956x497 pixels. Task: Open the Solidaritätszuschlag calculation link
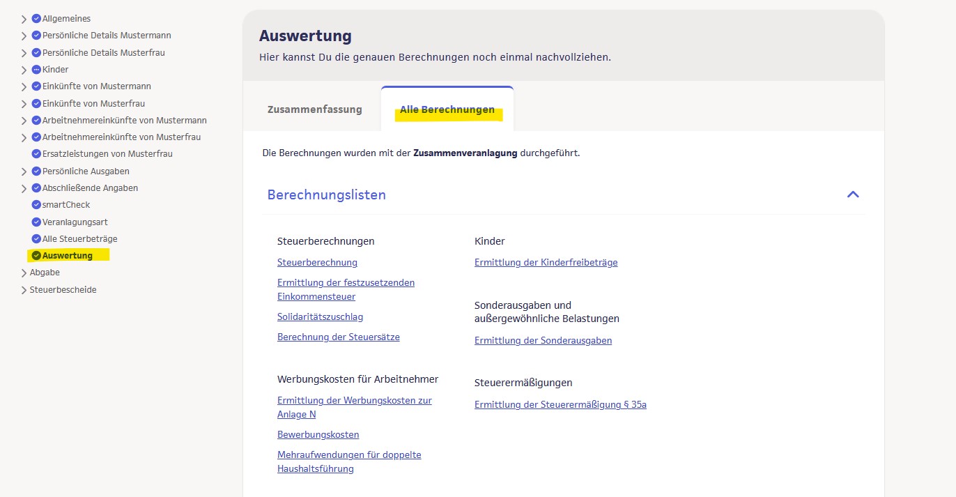[x=320, y=317]
